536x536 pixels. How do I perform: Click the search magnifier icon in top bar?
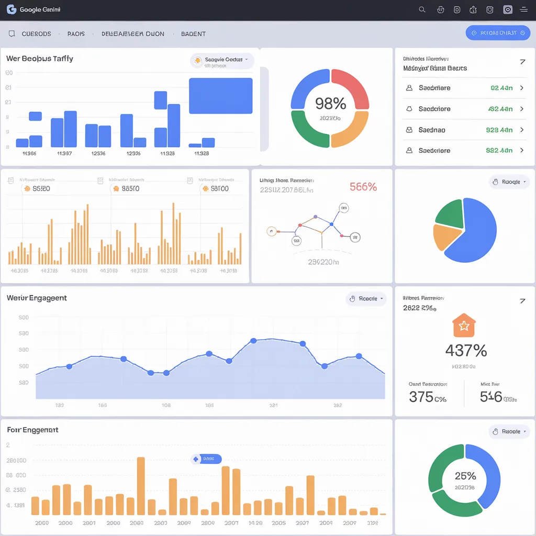(422, 9)
